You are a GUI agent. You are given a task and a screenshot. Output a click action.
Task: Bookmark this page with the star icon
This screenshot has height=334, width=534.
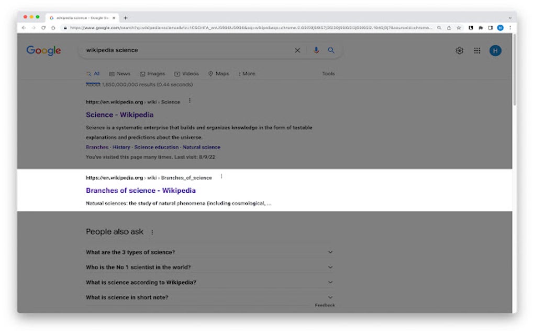pos(458,28)
